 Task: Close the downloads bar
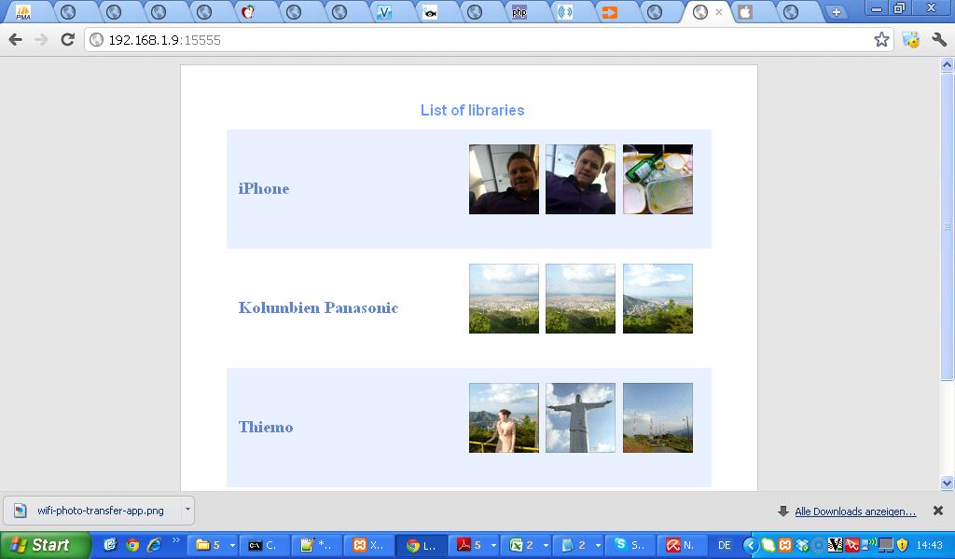[x=938, y=511]
